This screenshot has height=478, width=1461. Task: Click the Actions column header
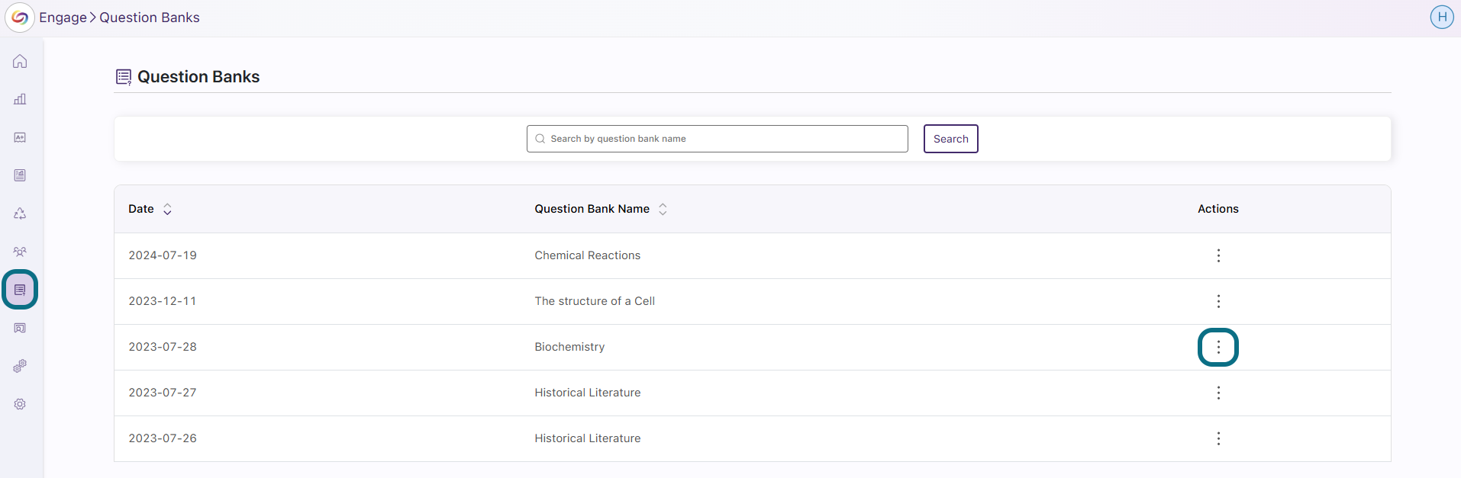pos(1218,209)
